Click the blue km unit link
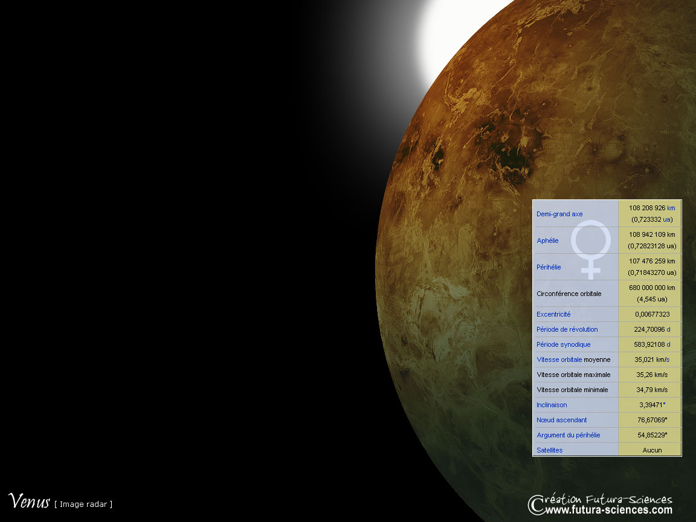696x522 pixels. (671, 208)
